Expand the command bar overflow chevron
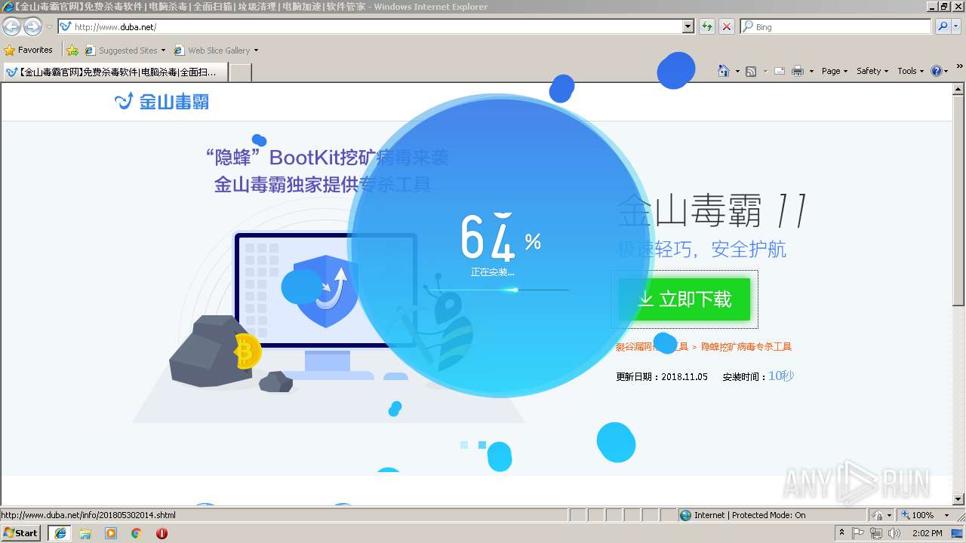 [x=960, y=66]
